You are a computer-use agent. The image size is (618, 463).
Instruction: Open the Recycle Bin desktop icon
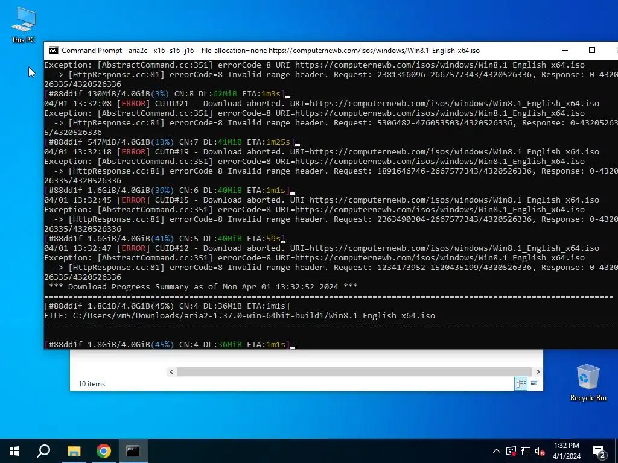[x=588, y=382]
